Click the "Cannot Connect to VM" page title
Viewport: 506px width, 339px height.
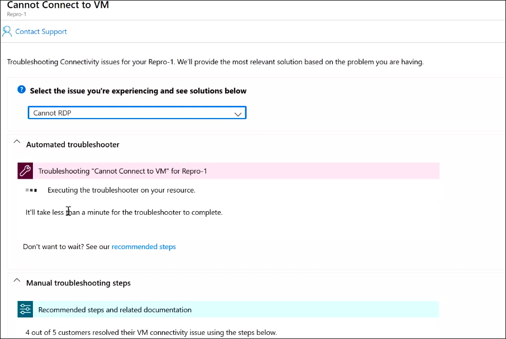(x=58, y=5)
